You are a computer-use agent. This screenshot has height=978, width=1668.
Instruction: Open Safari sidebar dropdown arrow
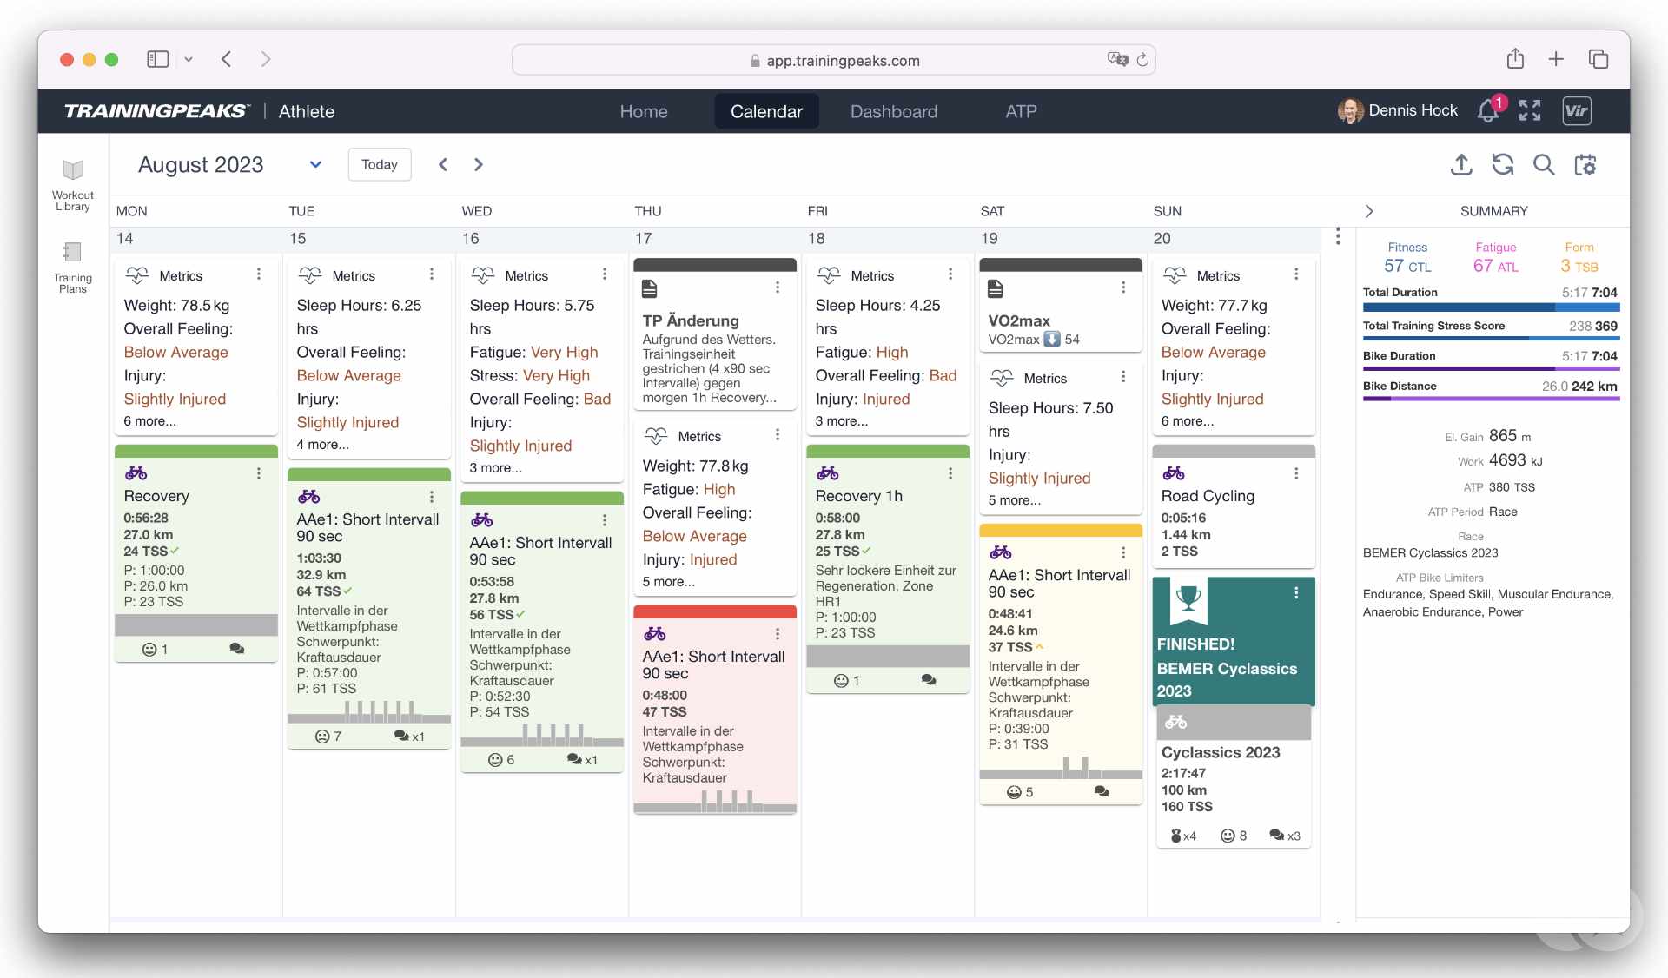click(189, 59)
